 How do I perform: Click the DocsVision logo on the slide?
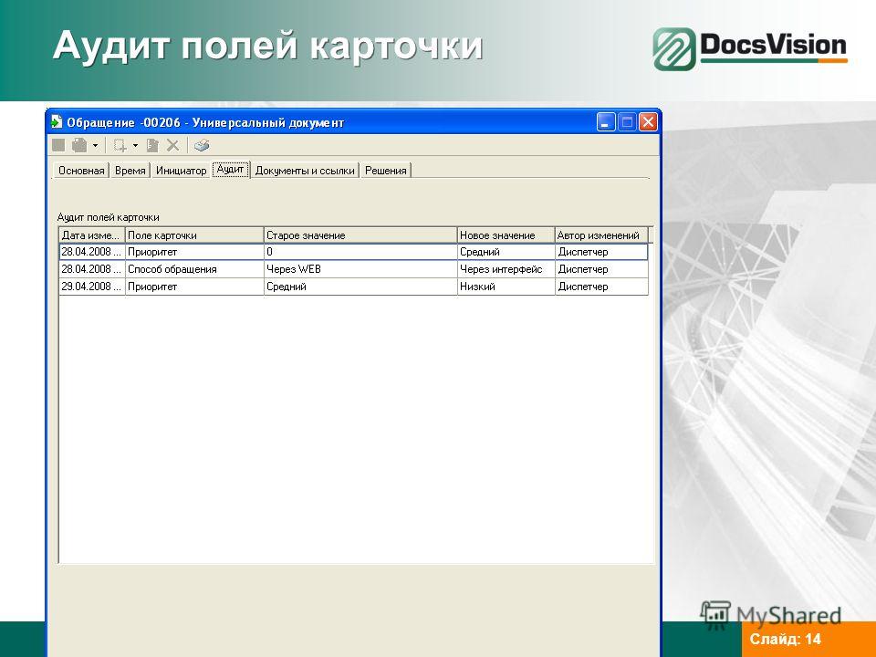tap(750, 48)
